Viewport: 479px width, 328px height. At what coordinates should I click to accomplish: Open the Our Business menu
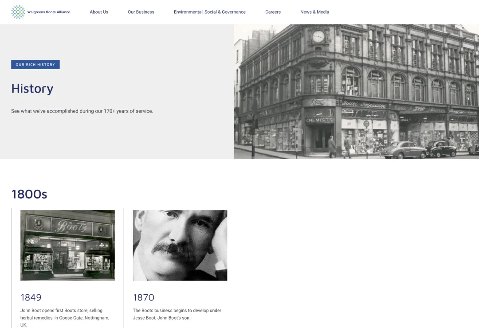pyautogui.click(x=141, y=12)
